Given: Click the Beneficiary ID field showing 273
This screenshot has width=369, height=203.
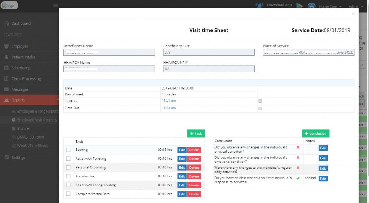Looking at the screenshot, I should pos(209,52).
